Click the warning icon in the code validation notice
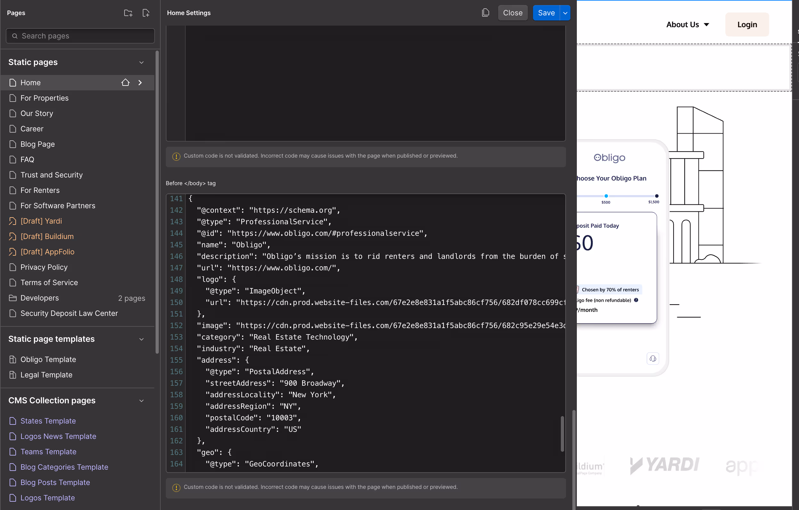Screen dimensions: 799x510 click(176, 156)
